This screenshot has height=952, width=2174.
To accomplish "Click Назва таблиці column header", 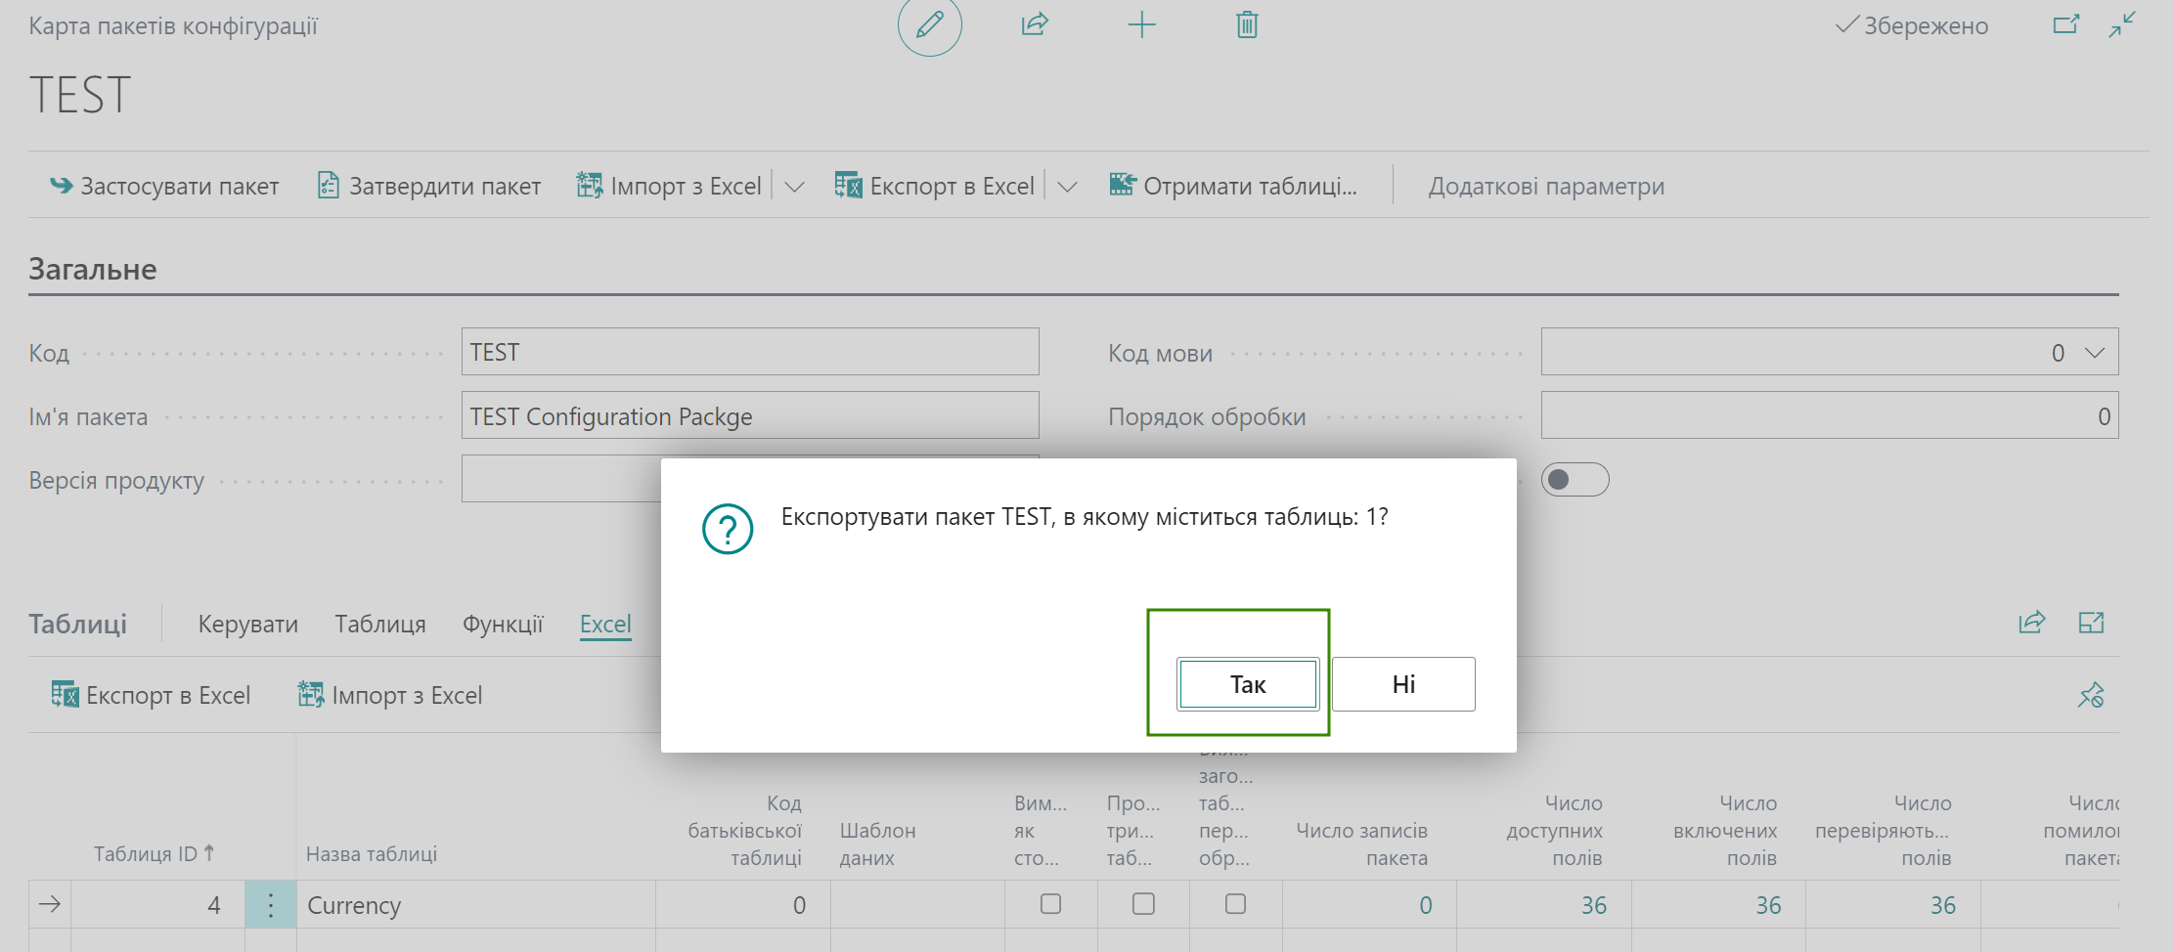I will tap(372, 853).
